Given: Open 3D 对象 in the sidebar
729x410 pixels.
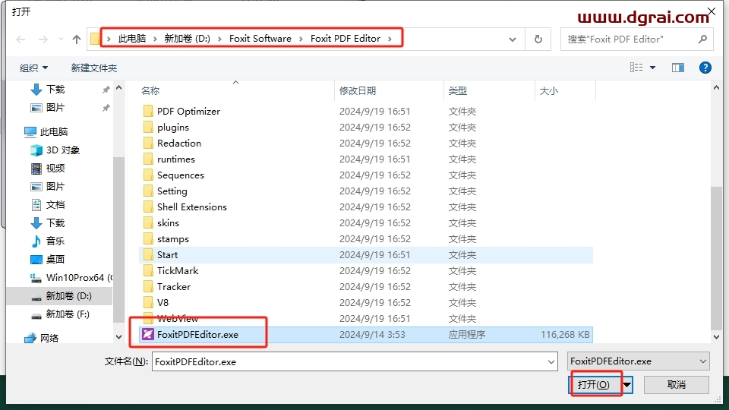Looking at the screenshot, I should tap(63, 150).
